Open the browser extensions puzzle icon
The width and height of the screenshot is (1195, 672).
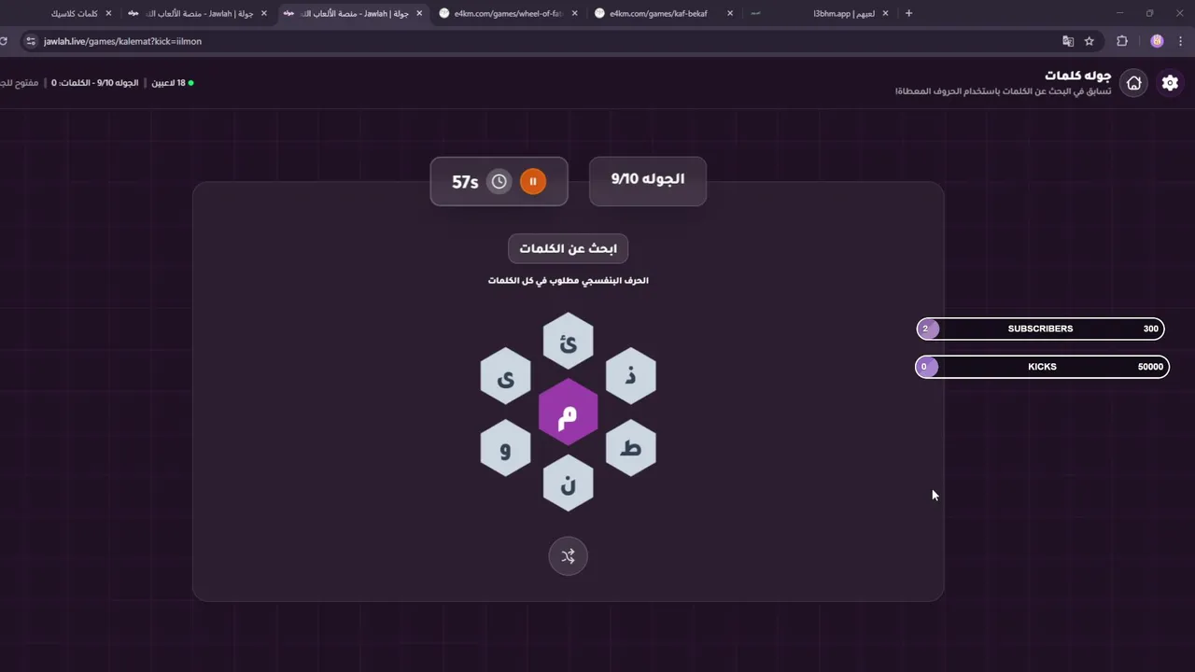tap(1122, 41)
